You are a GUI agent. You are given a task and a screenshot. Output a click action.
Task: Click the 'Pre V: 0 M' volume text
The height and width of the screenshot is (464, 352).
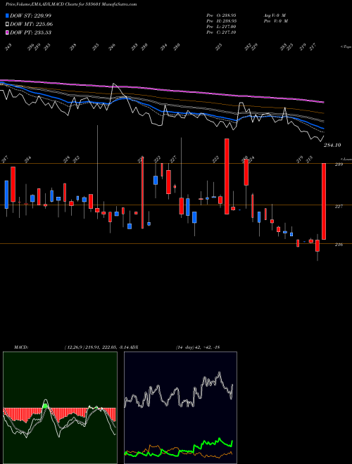(x=276, y=21)
